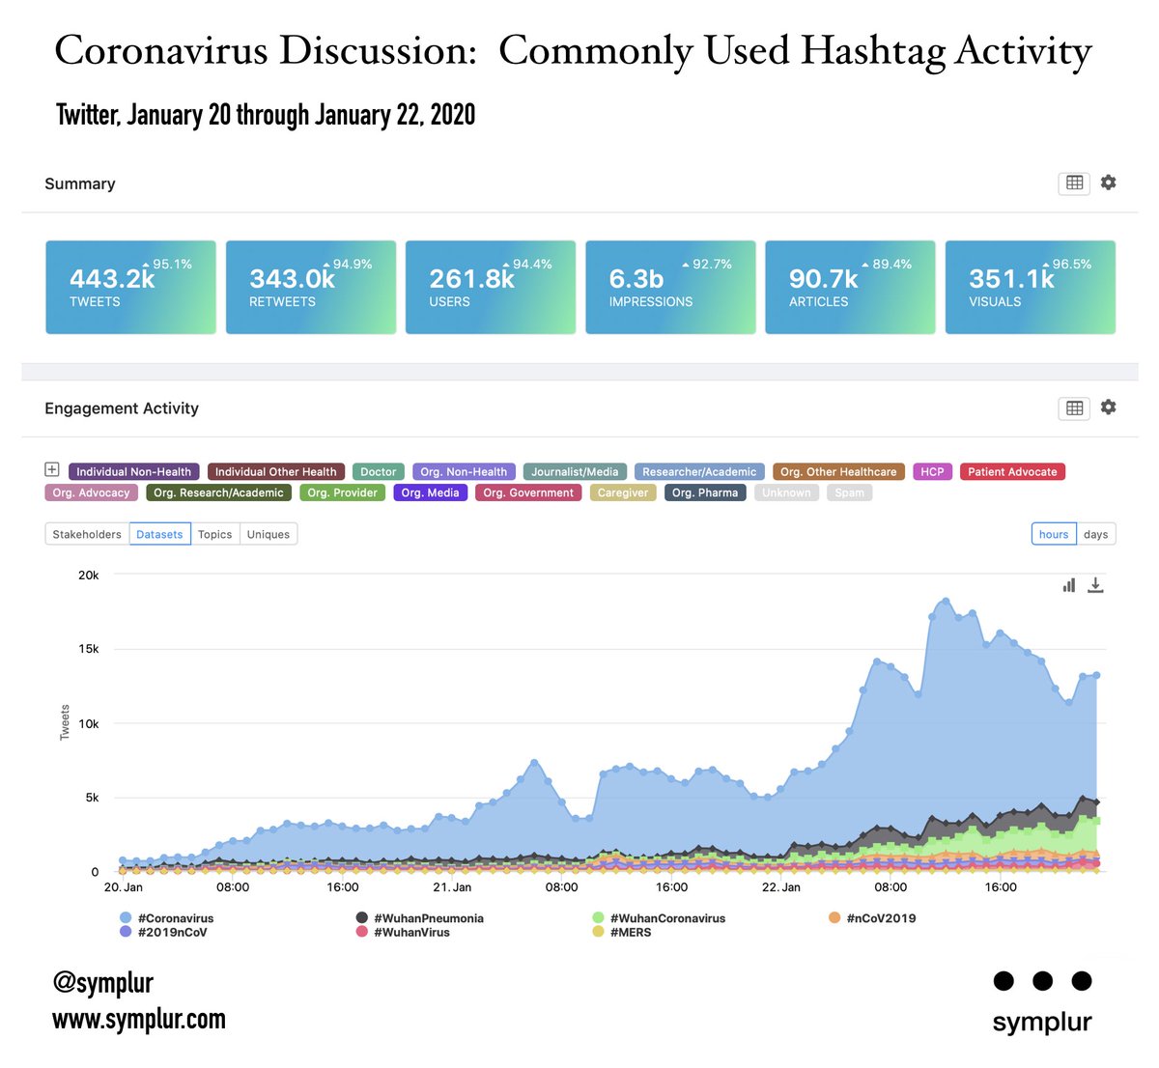
Task: Toggle Org. Advocacy tag
Action: pyautogui.click(x=91, y=492)
